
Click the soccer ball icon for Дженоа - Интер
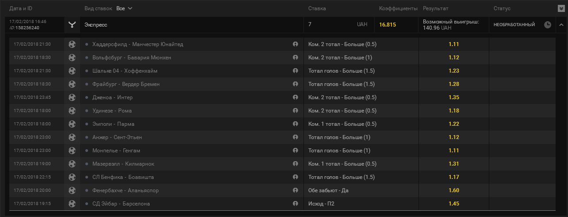point(72,97)
